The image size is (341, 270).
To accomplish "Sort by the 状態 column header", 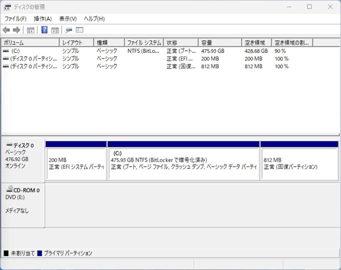I will click(x=181, y=43).
